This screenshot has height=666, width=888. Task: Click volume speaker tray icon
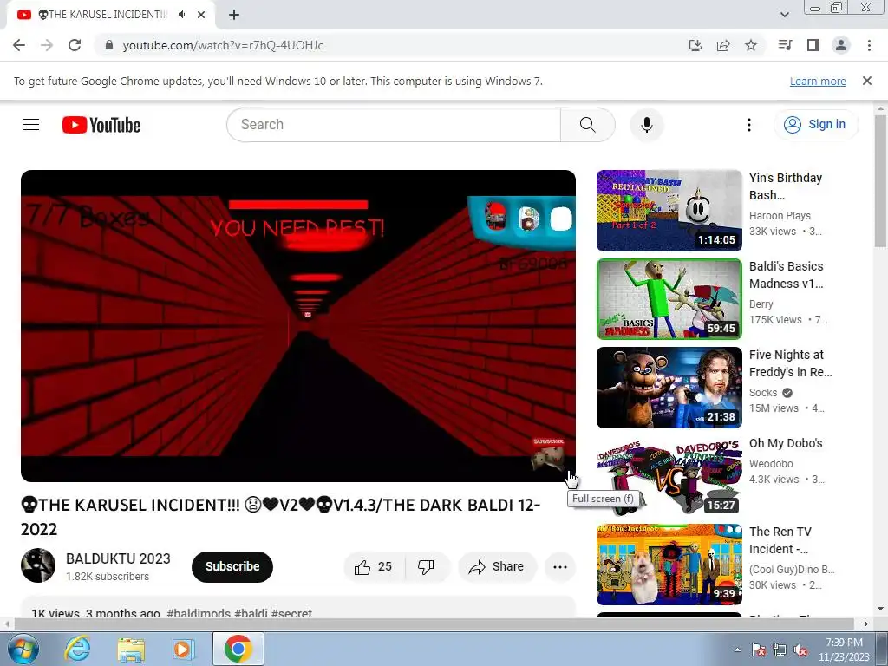[x=800, y=650]
